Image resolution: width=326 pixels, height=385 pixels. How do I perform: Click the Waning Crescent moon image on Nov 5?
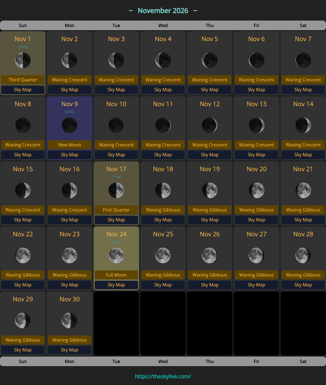coord(210,60)
